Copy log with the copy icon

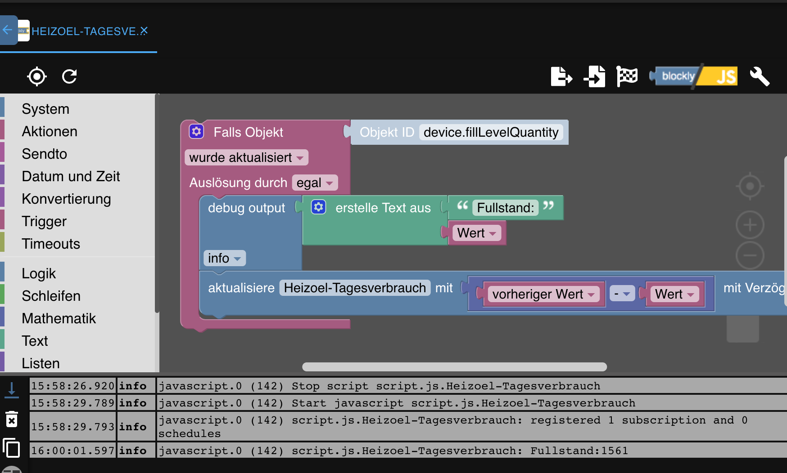pyautogui.click(x=12, y=448)
